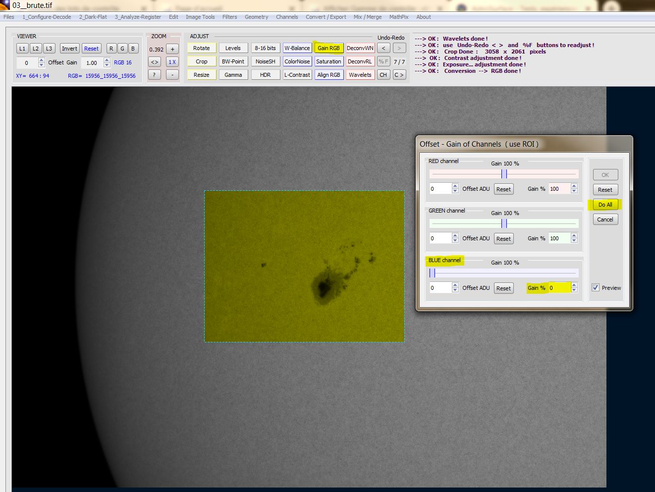The height and width of the screenshot is (492, 655).
Task: Open the Levels adjustment
Action: (x=233, y=48)
